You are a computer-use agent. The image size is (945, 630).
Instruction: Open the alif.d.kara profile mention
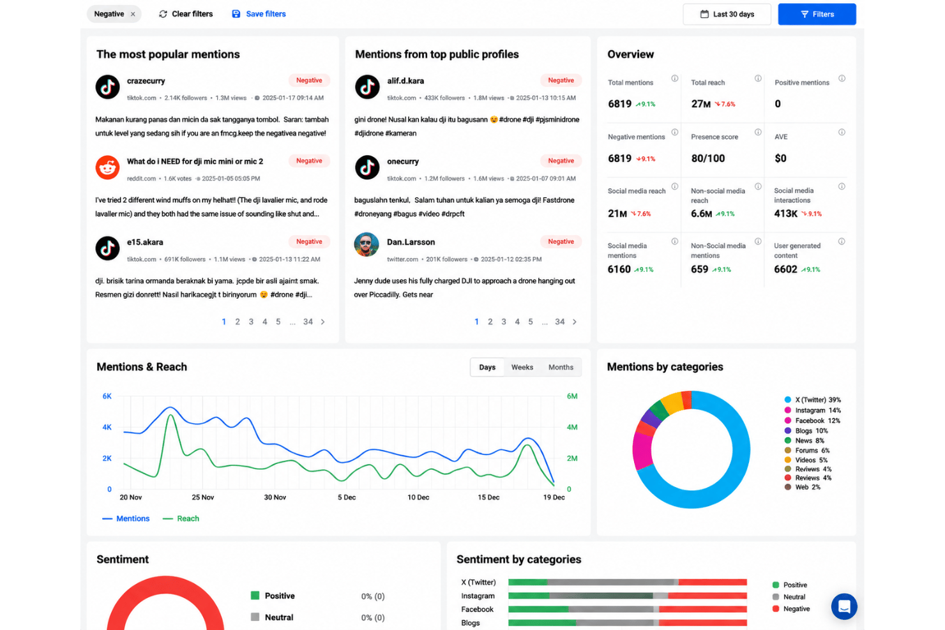(405, 81)
